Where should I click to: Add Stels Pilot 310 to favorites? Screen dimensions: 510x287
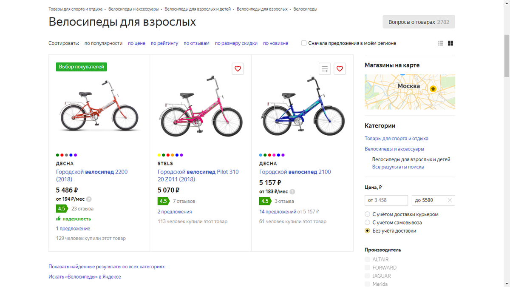pyautogui.click(x=238, y=68)
